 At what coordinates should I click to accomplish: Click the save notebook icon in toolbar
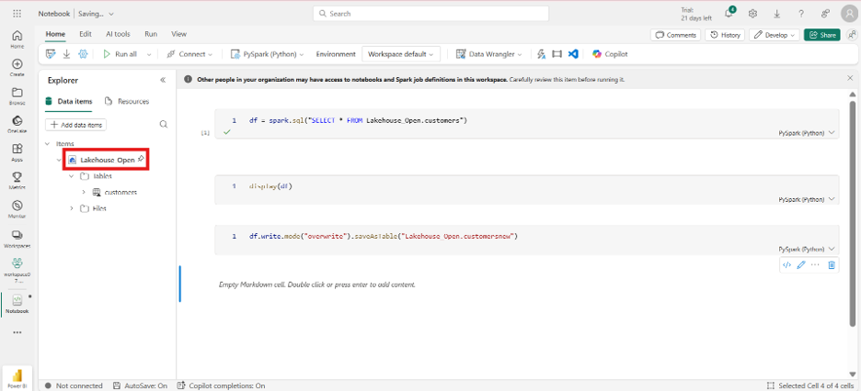[52, 54]
